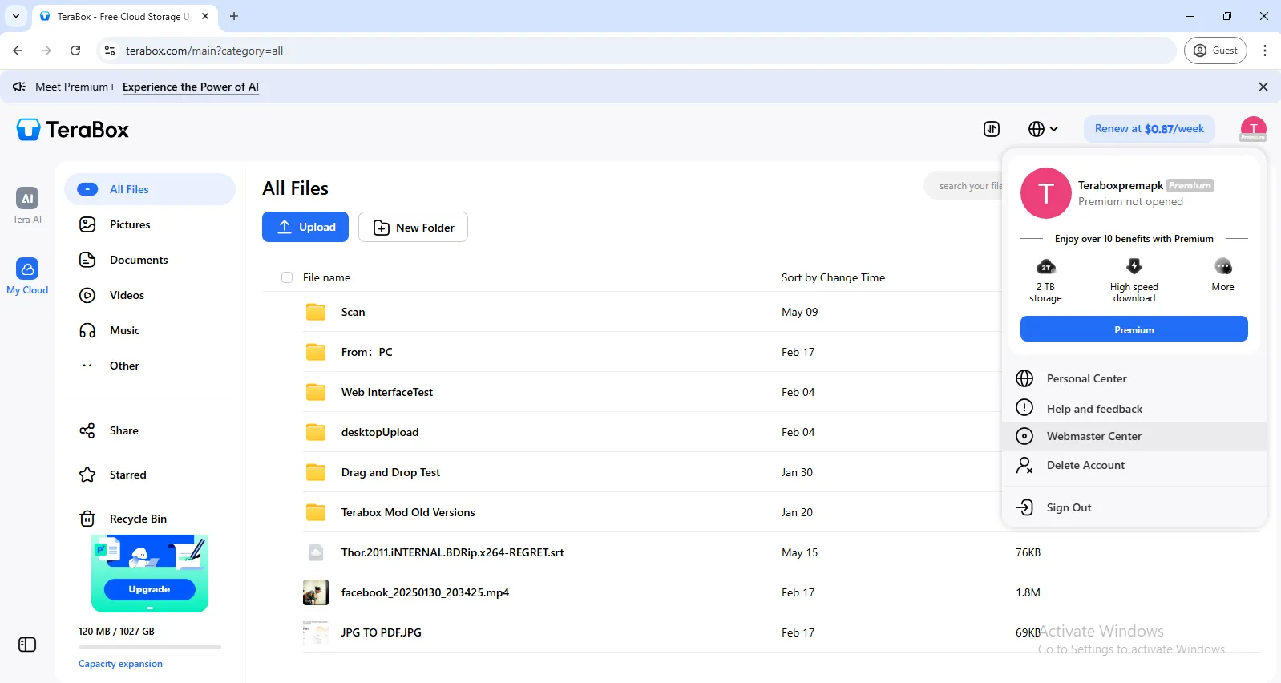1281x683 pixels.
Task: Open JPG TO PDF image thumbnail
Action: pyautogui.click(x=316, y=632)
